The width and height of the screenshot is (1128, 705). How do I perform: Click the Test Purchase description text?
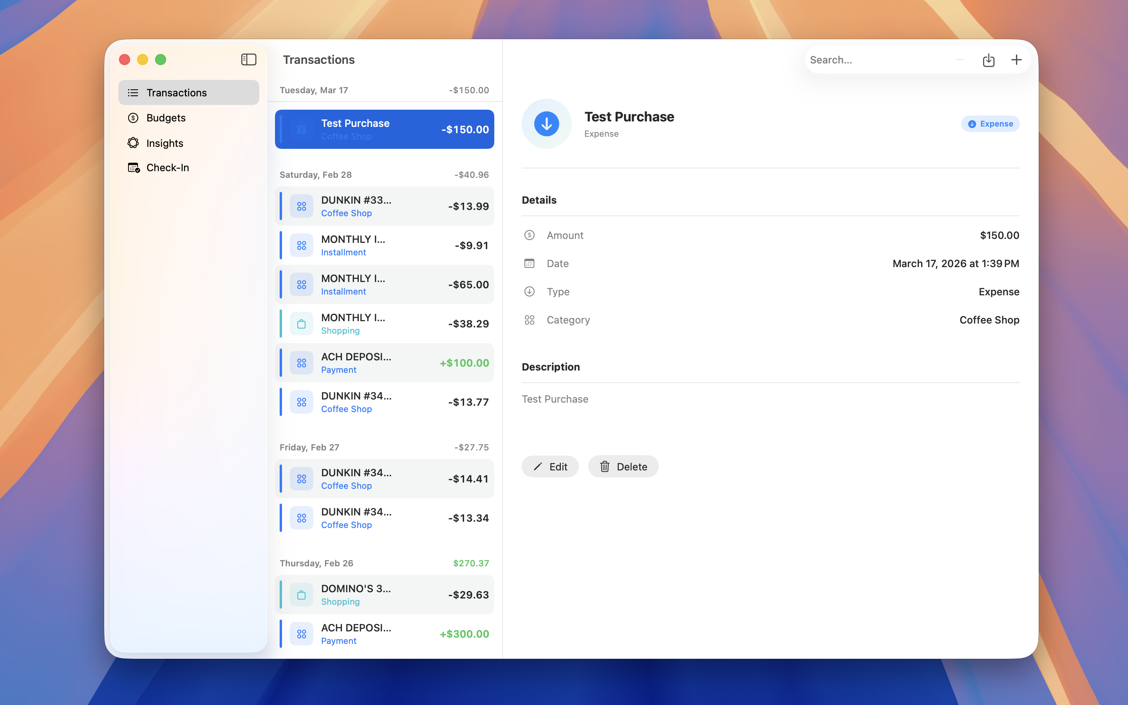coord(555,399)
